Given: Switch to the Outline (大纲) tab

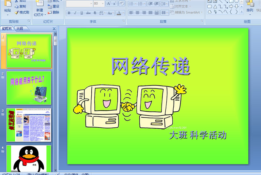Looking at the screenshot, I should click(20, 29).
